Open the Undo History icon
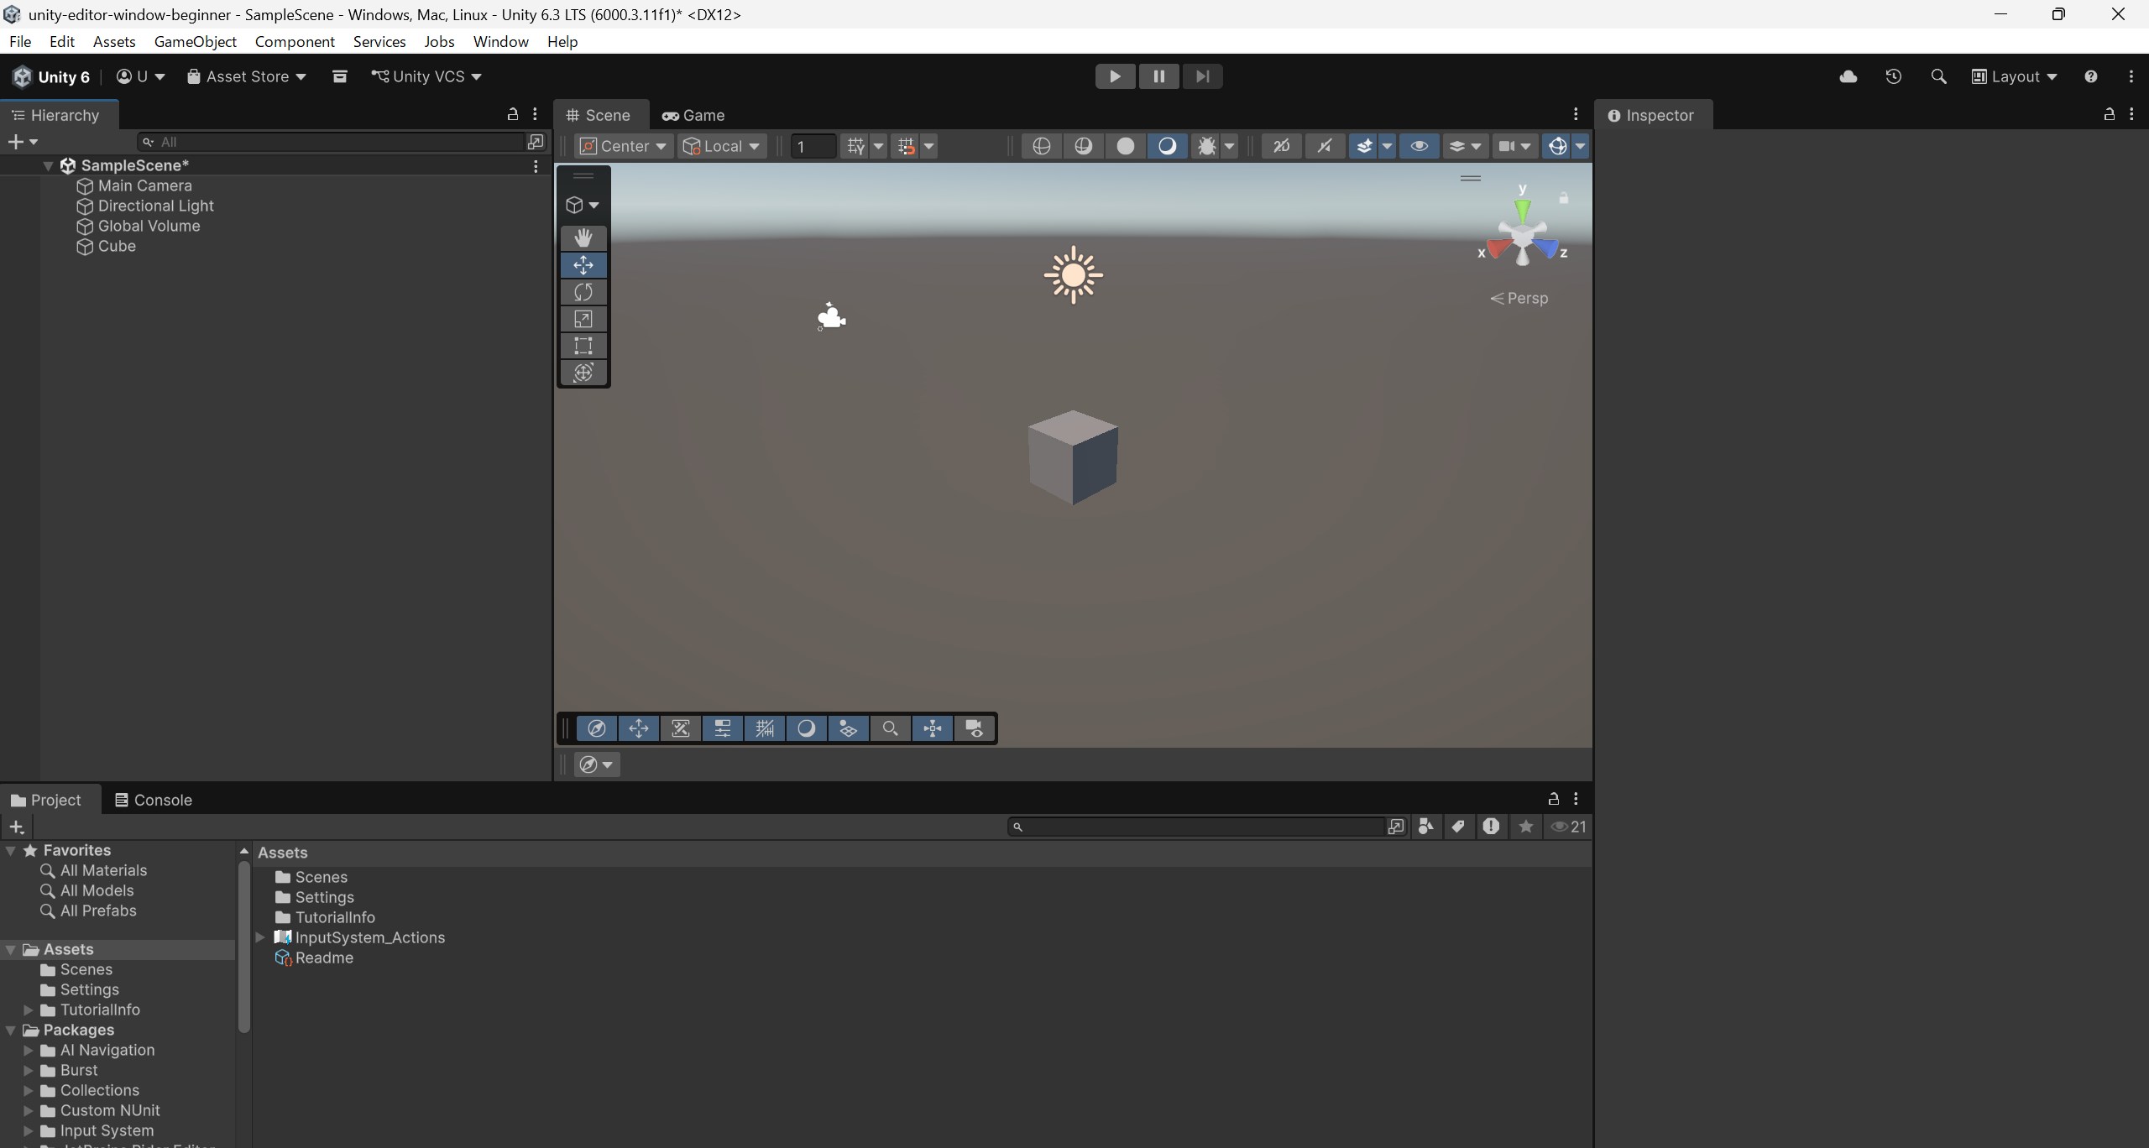This screenshot has height=1148, width=2149. [x=1893, y=76]
